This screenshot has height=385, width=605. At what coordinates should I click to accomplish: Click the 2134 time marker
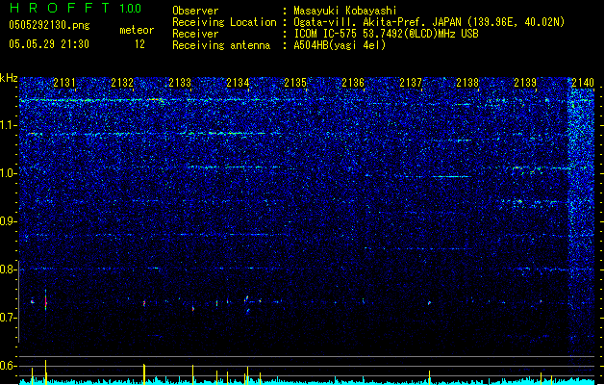pyautogui.click(x=238, y=83)
